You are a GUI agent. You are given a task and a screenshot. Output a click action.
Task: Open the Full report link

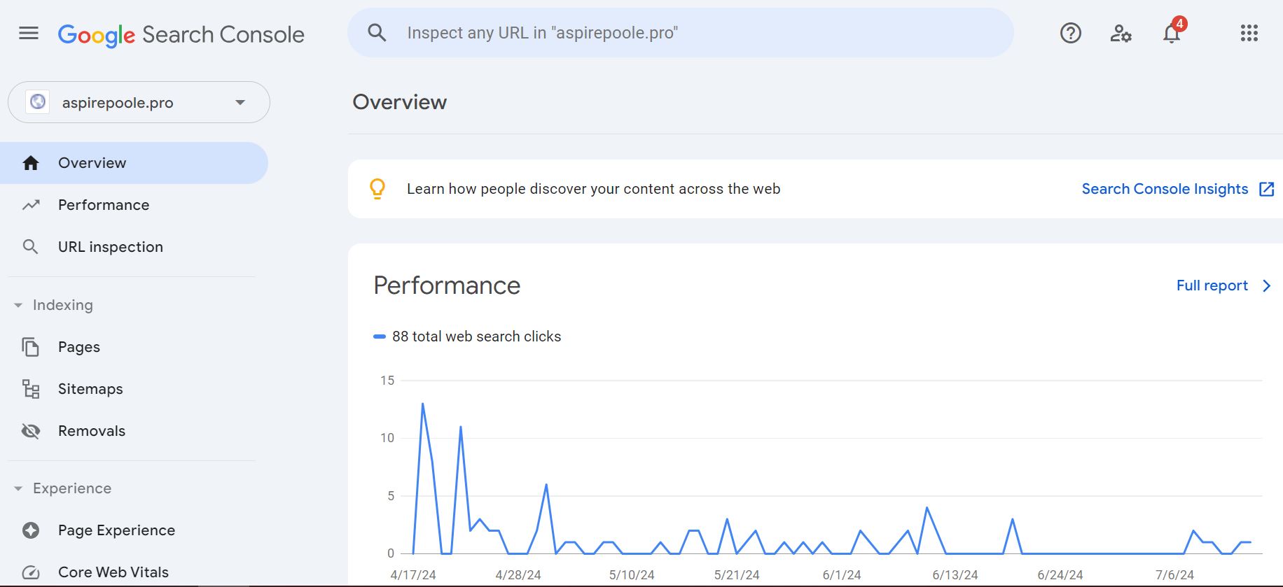coord(1212,285)
